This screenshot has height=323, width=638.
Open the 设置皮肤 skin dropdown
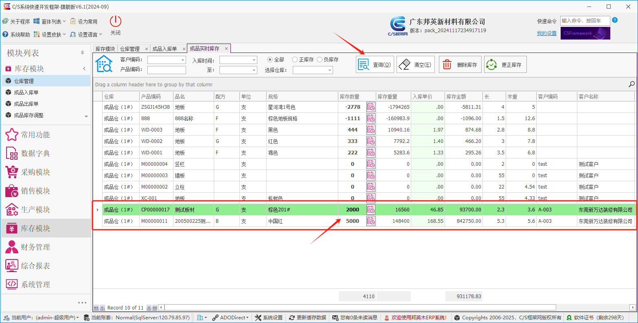point(49,35)
